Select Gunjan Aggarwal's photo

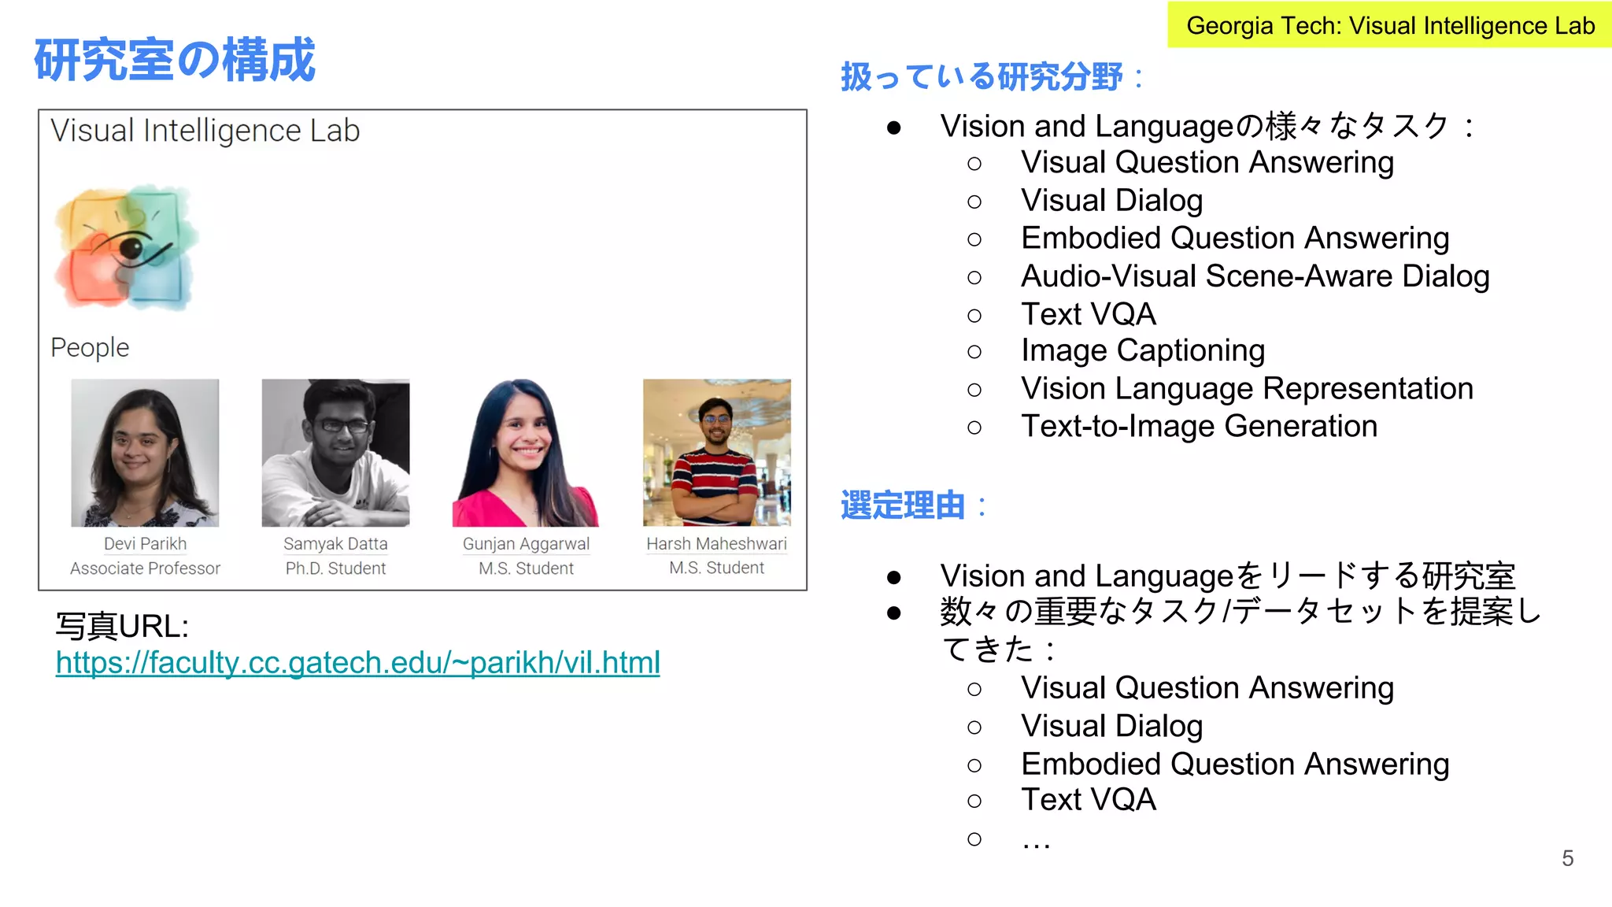tap(526, 453)
